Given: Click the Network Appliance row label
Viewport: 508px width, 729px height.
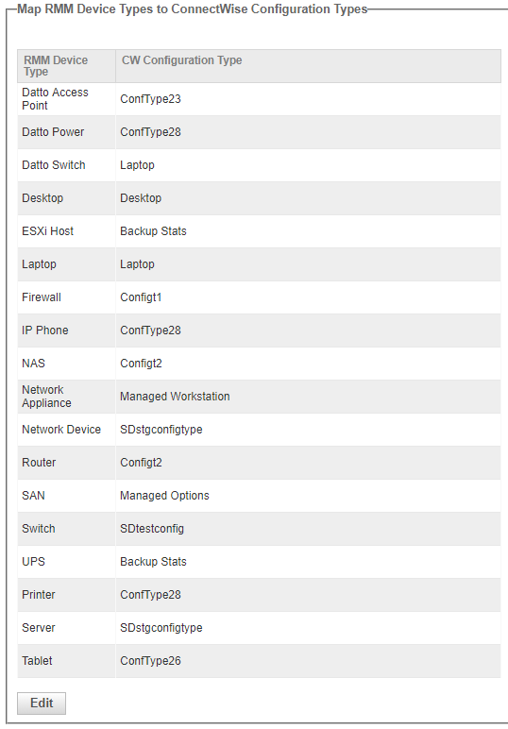Looking at the screenshot, I should (46, 396).
